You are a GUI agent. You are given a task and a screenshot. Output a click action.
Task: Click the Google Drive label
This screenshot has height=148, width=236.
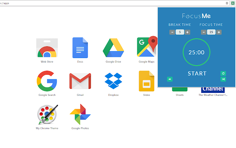tap(113, 62)
